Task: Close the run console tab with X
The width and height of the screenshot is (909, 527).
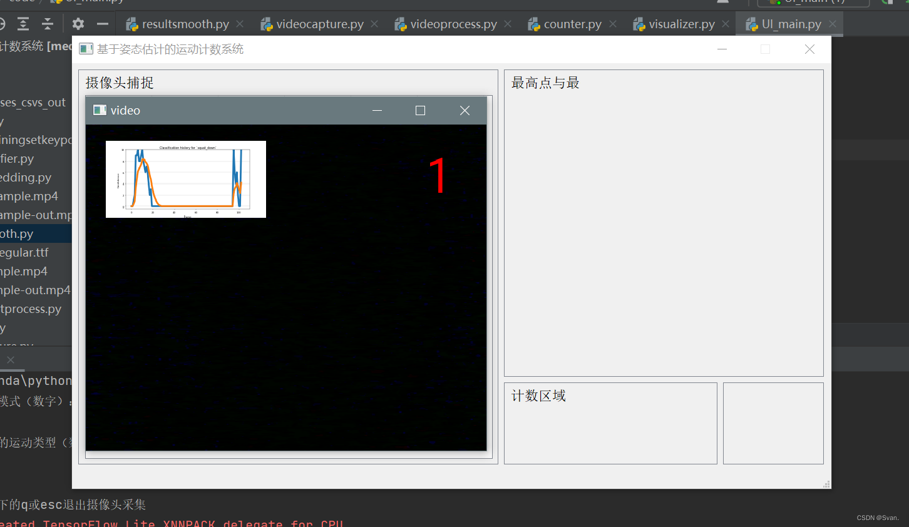Action: click(11, 360)
